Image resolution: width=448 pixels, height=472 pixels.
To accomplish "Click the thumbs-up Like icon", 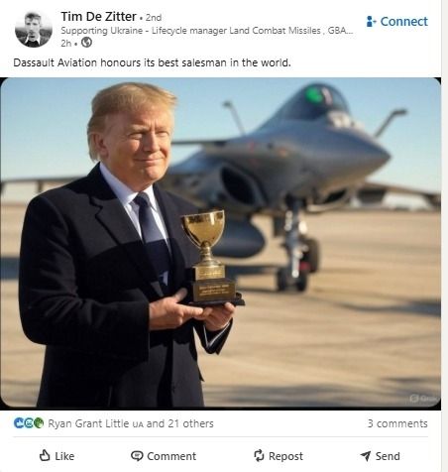I will click(45, 455).
